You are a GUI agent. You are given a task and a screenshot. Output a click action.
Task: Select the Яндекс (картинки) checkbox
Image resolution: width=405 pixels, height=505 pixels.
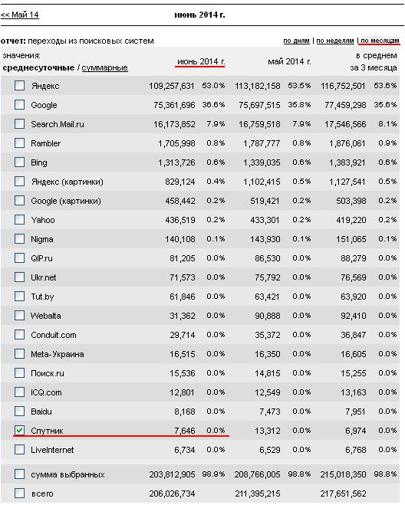pos(19,182)
